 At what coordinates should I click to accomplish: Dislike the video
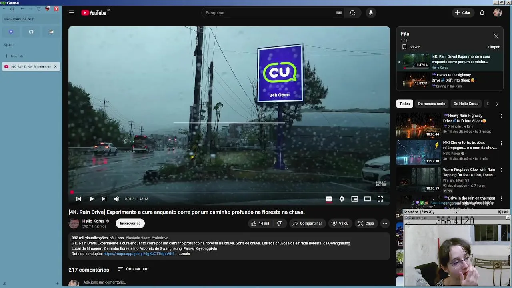(280, 224)
